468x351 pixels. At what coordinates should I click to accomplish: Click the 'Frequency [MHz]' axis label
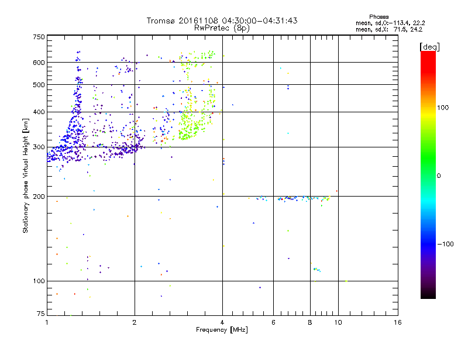point(222,330)
